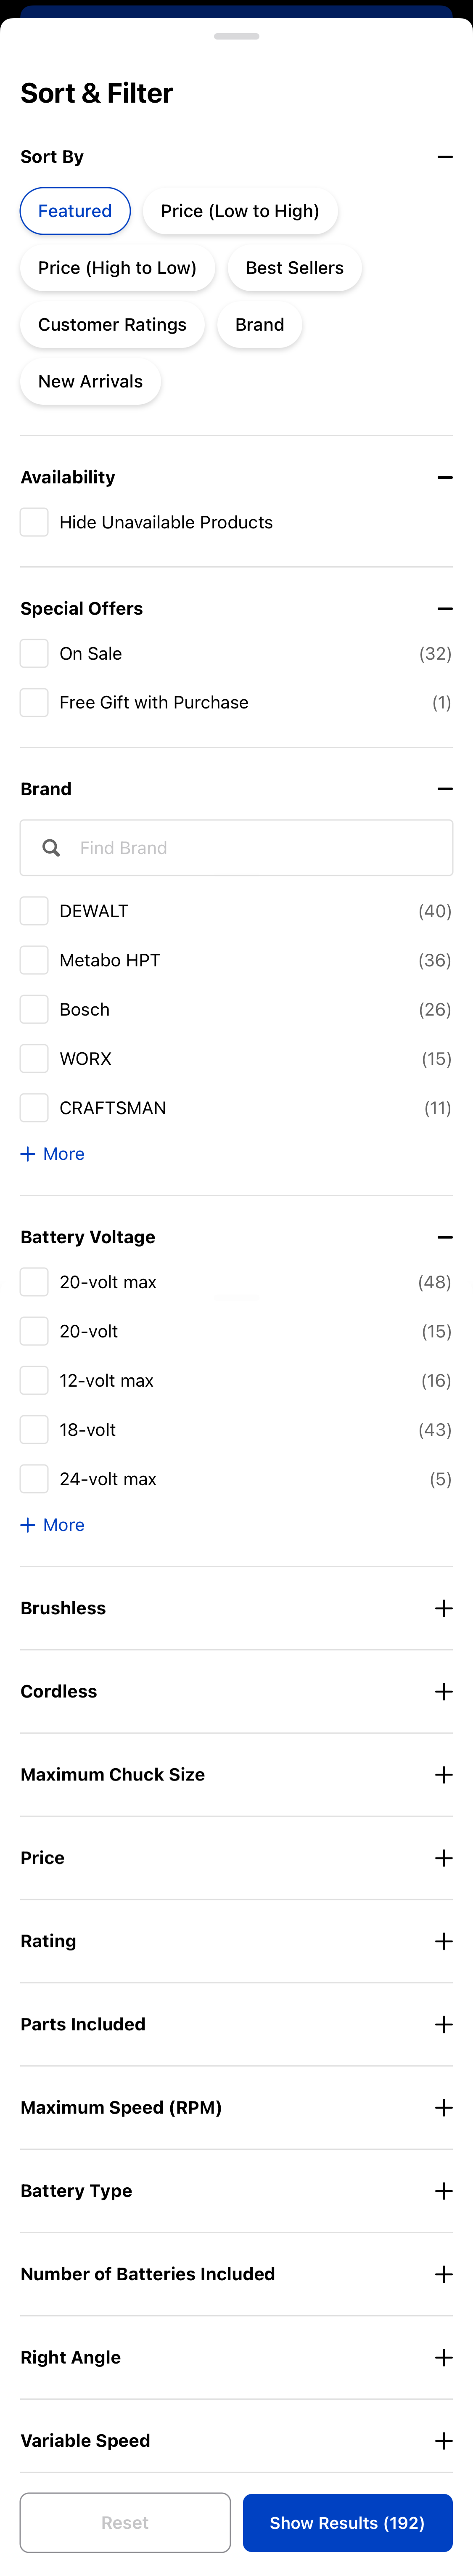Collapse the Sort By section minus icon
The height and width of the screenshot is (2576, 473).
[445, 157]
